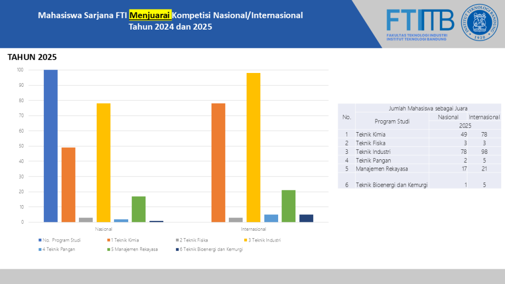Click the Nasional axis label

point(104,229)
